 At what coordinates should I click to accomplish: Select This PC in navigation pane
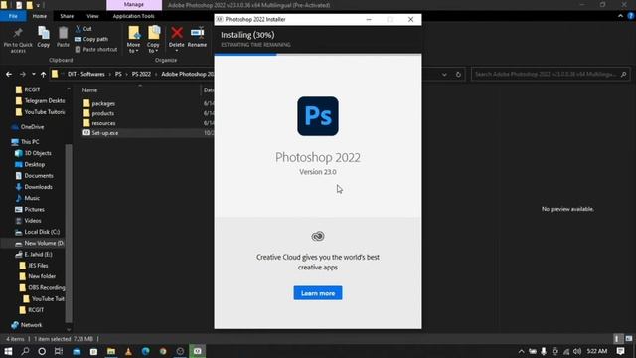[30, 142]
